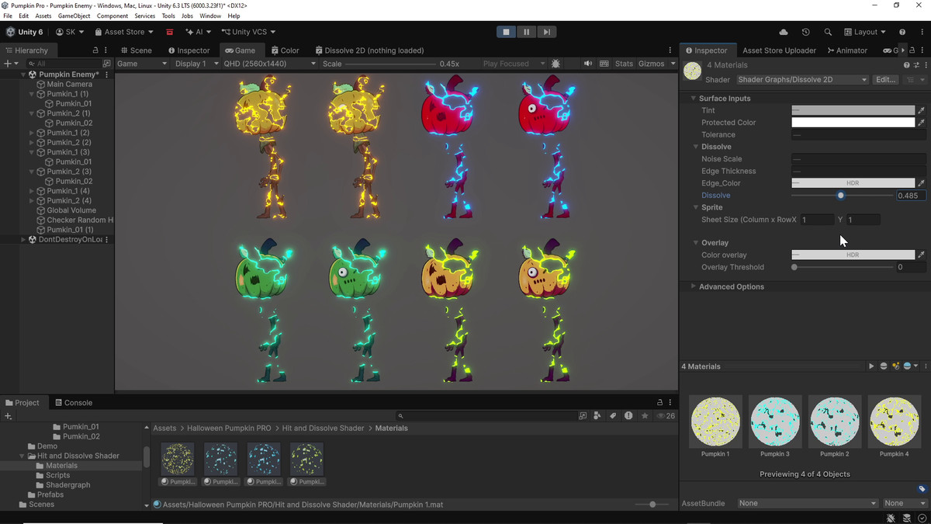Screen dimensions: 931x524
Task: Open the Shader Graphs/Dissolve 2D dropdown
Action: pos(802,80)
